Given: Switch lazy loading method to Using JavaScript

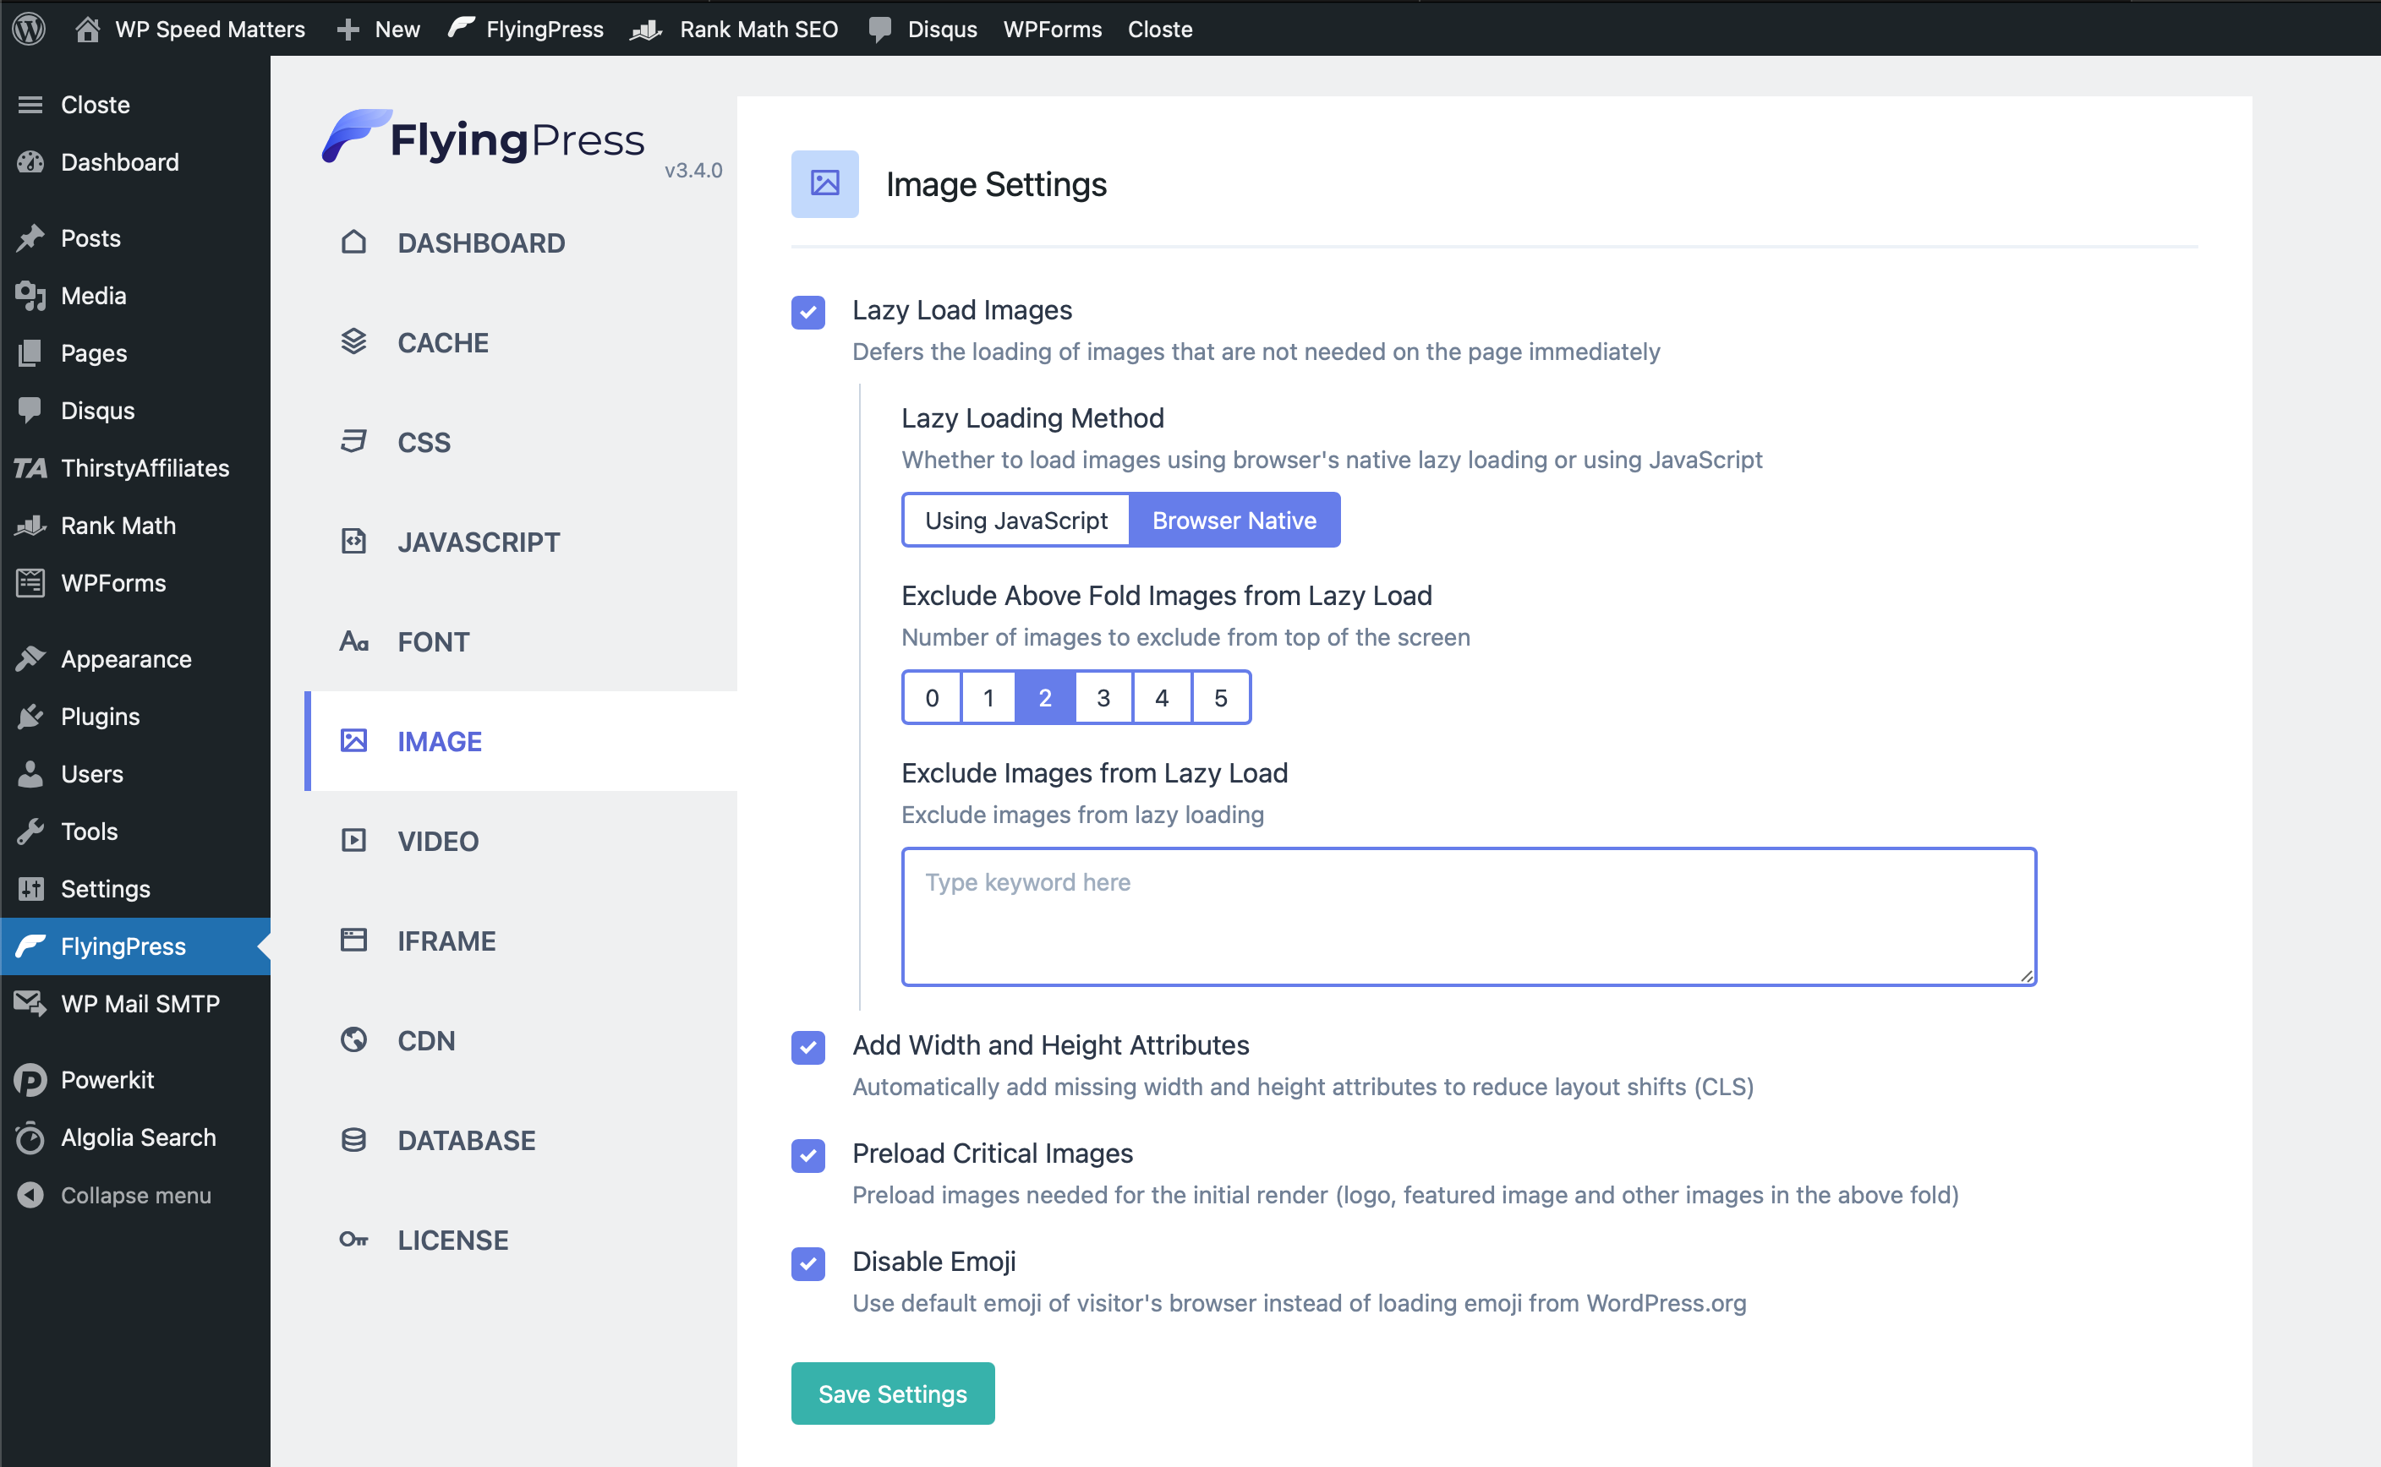Looking at the screenshot, I should [x=1015, y=519].
